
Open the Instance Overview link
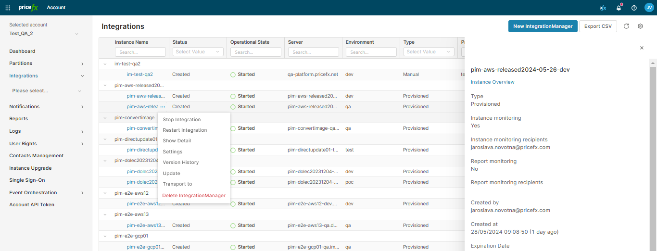click(x=492, y=82)
